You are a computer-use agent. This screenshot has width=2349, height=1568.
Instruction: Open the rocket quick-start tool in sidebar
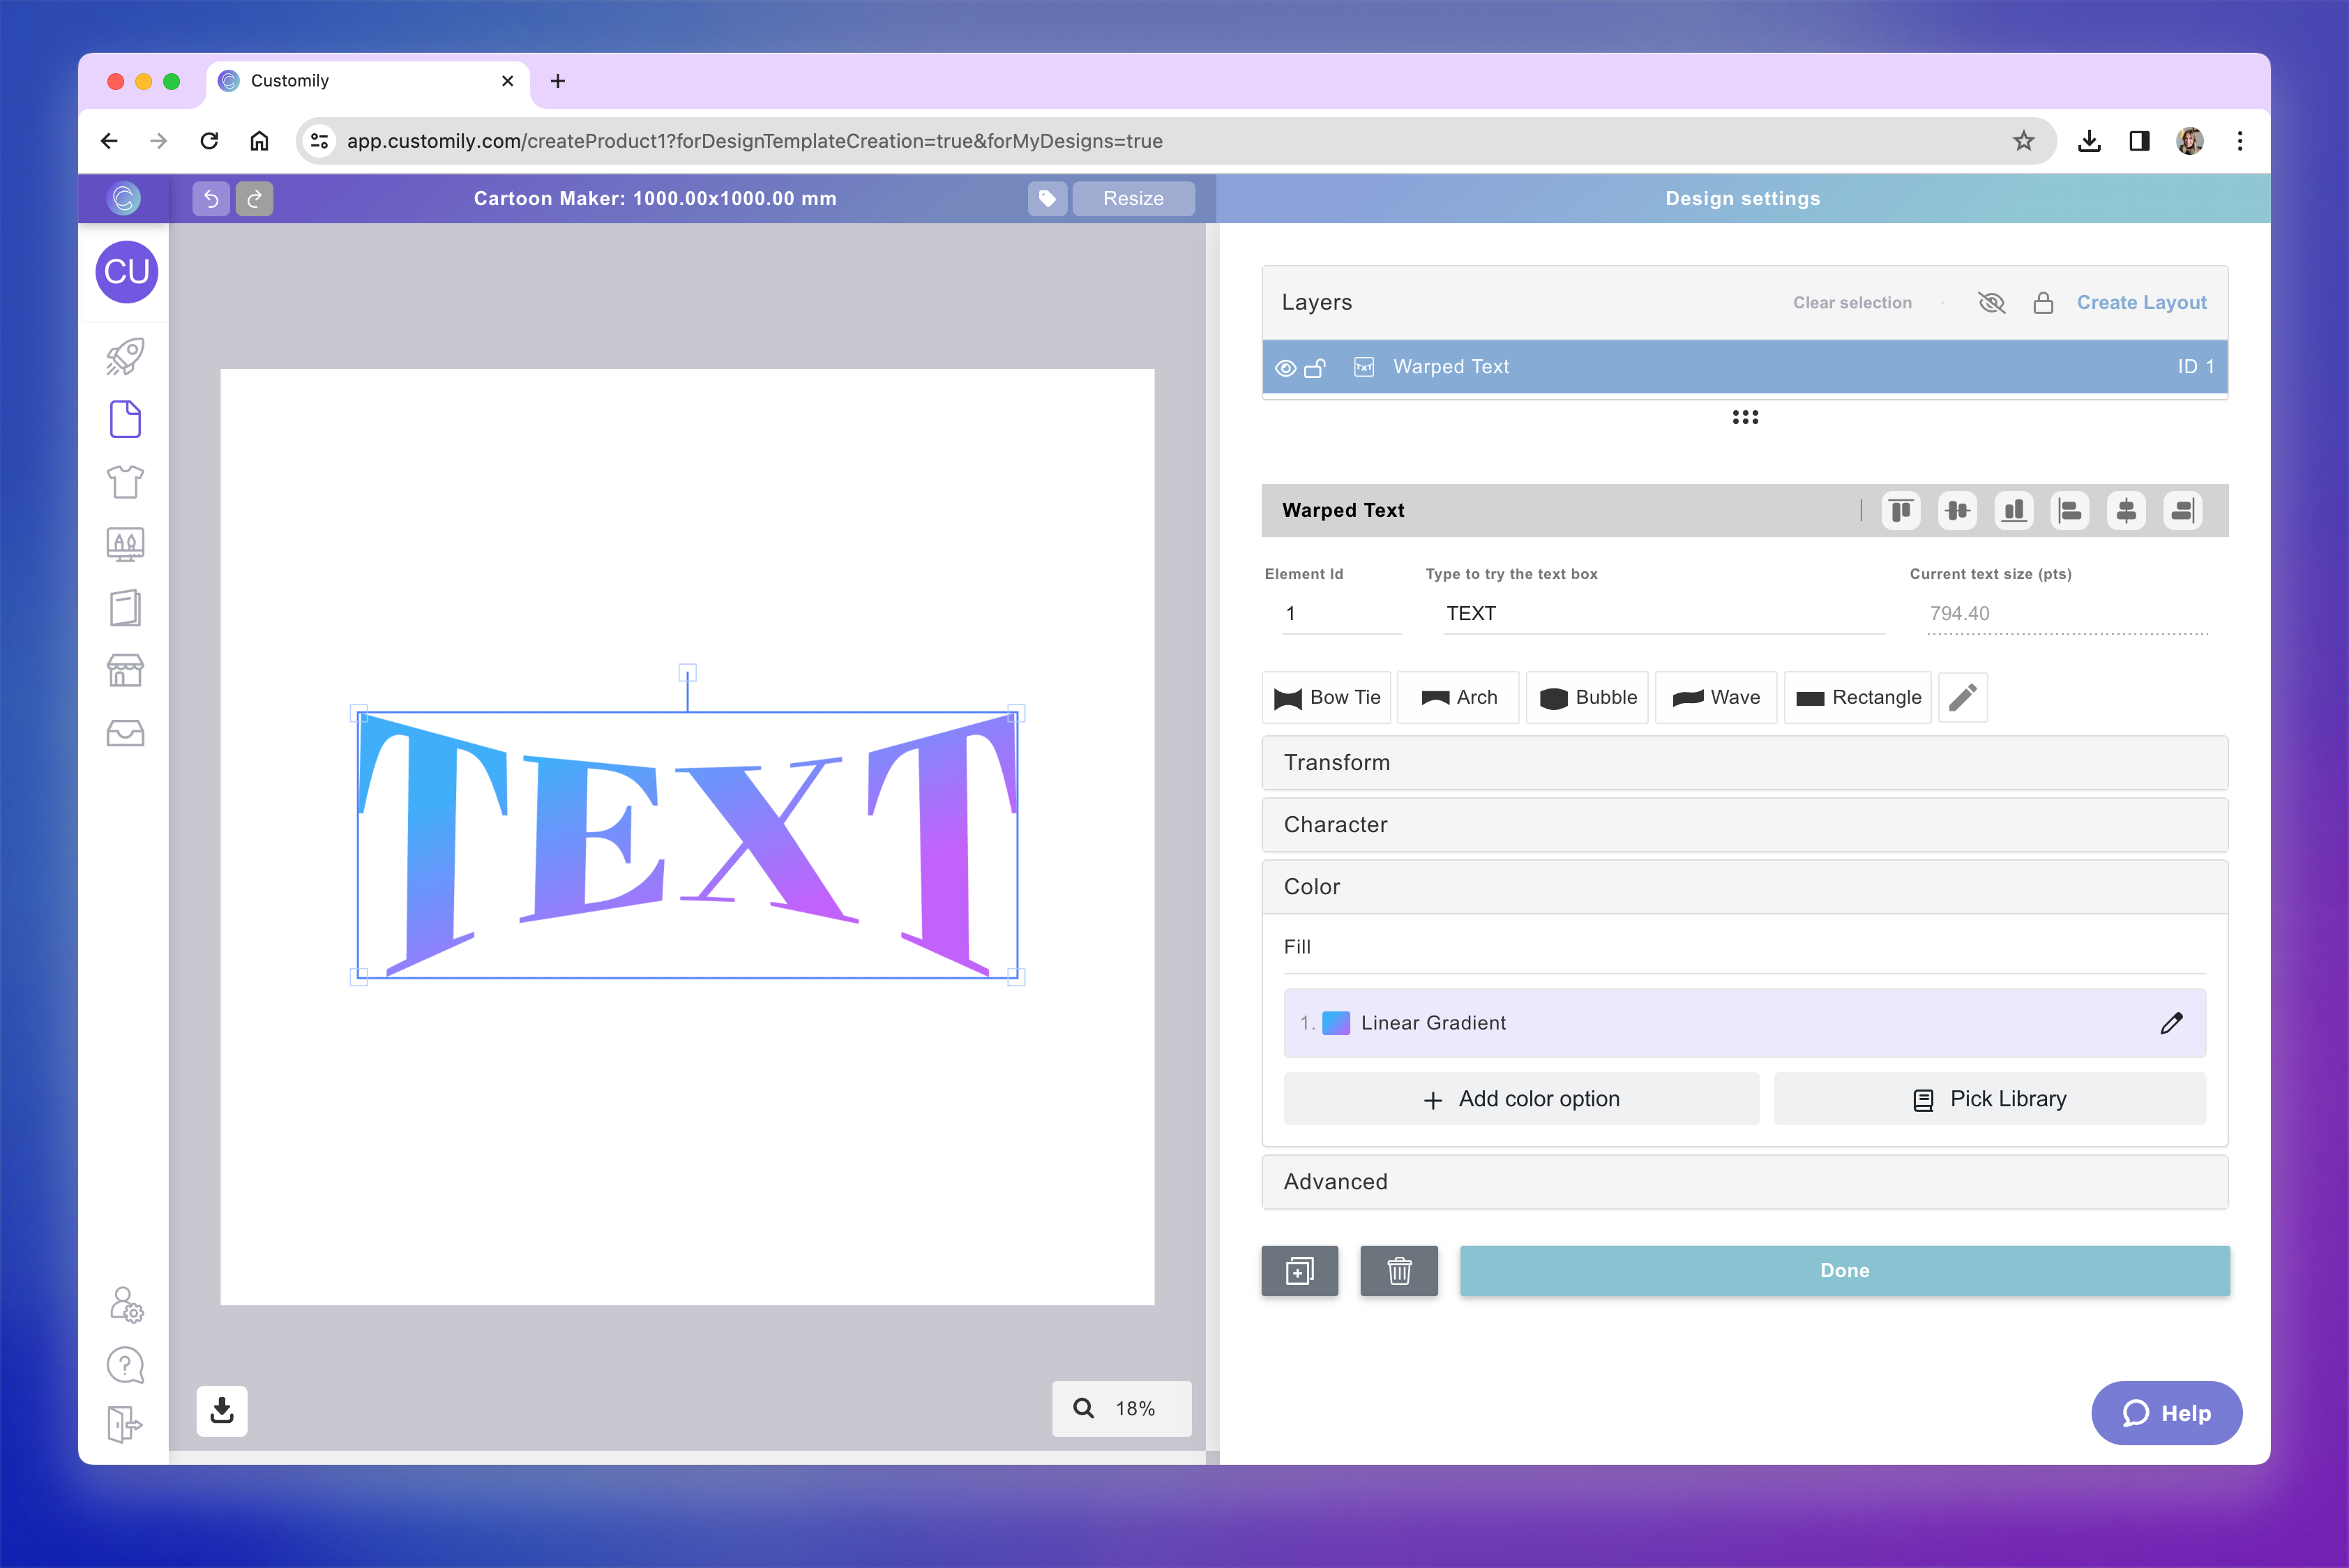point(125,356)
